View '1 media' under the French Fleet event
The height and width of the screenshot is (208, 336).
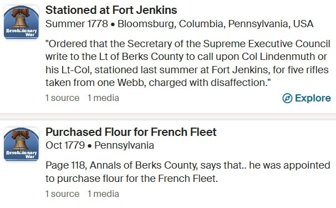point(103,194)
